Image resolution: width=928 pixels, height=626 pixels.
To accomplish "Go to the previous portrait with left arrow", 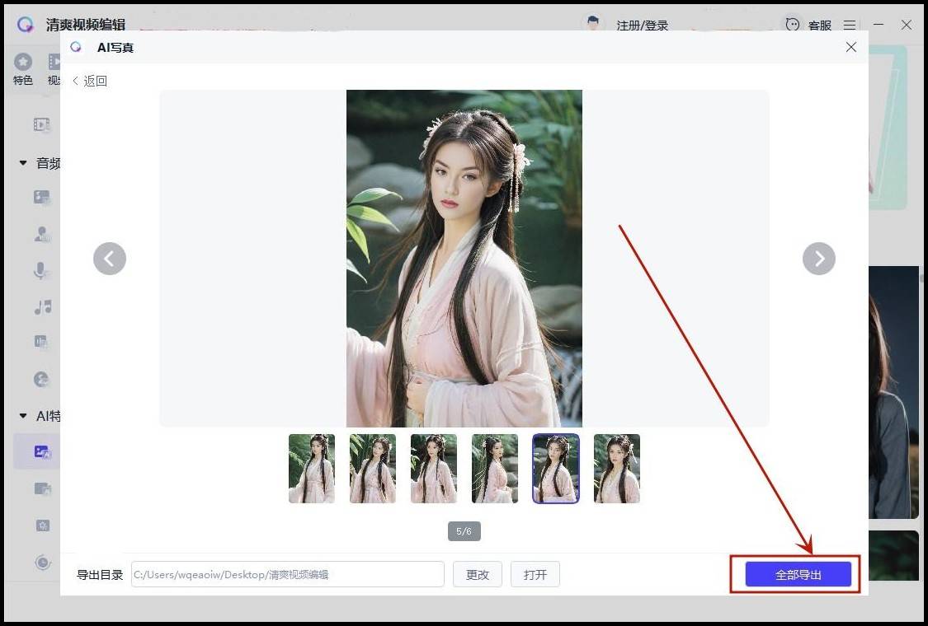I will [x=110, y=259].
